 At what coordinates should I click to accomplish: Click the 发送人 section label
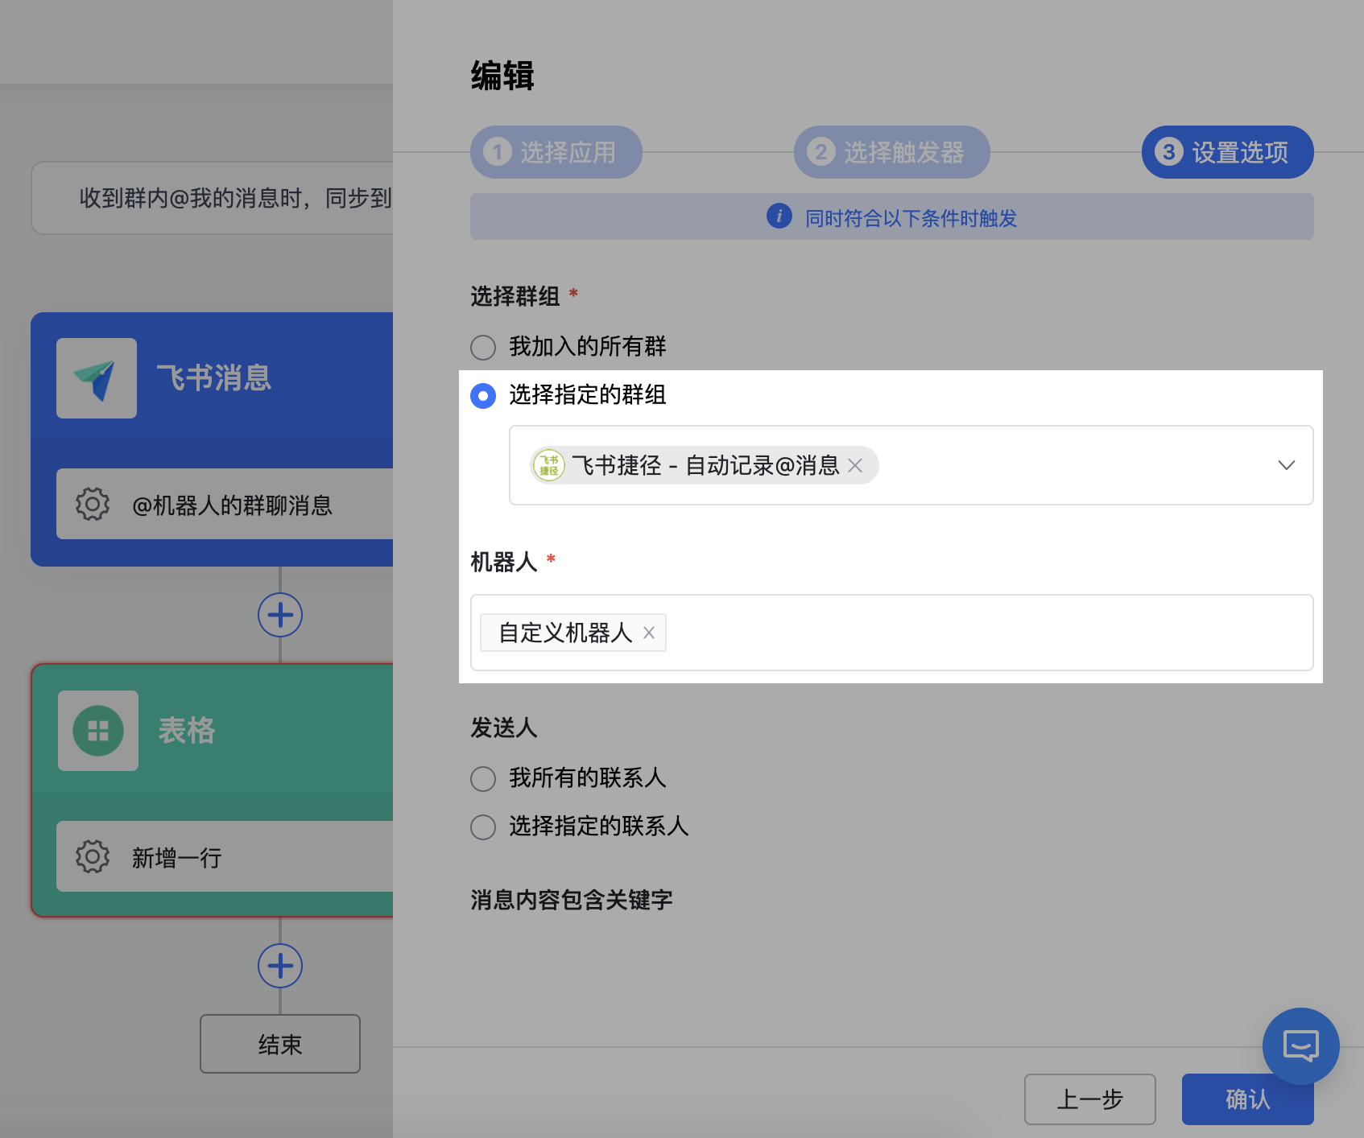pyautogui.click(x=504, y=728)
